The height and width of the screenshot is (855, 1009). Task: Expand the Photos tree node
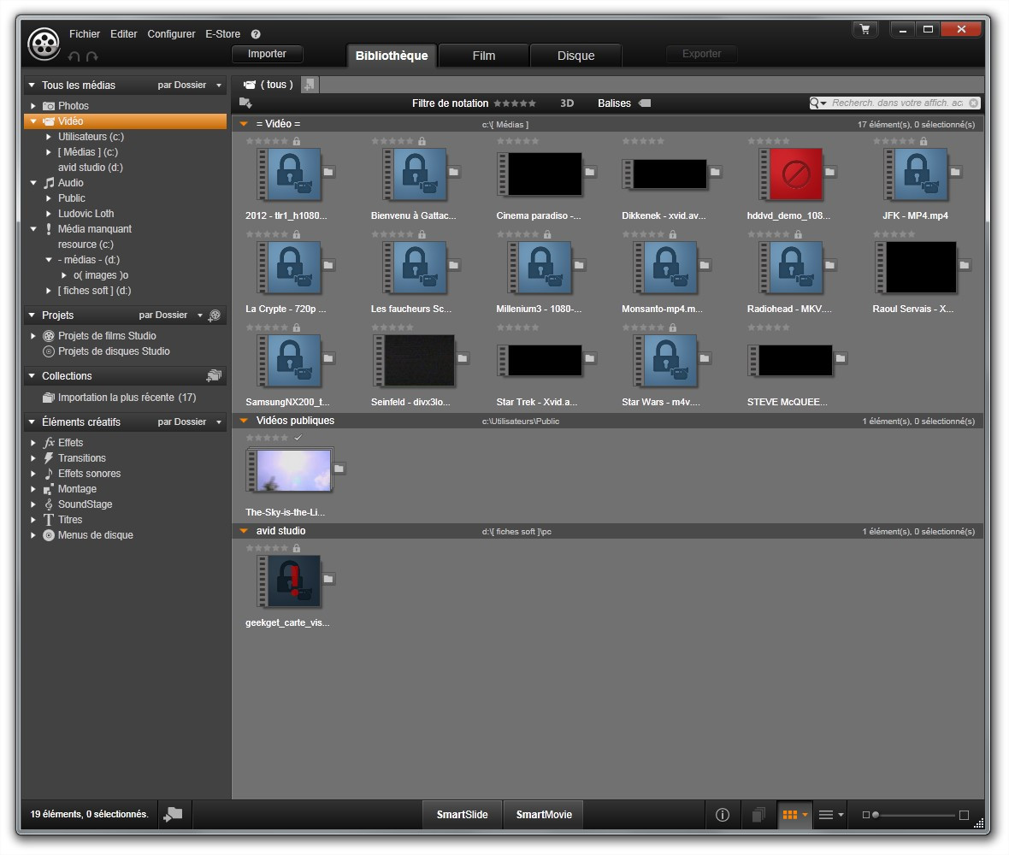32,105
